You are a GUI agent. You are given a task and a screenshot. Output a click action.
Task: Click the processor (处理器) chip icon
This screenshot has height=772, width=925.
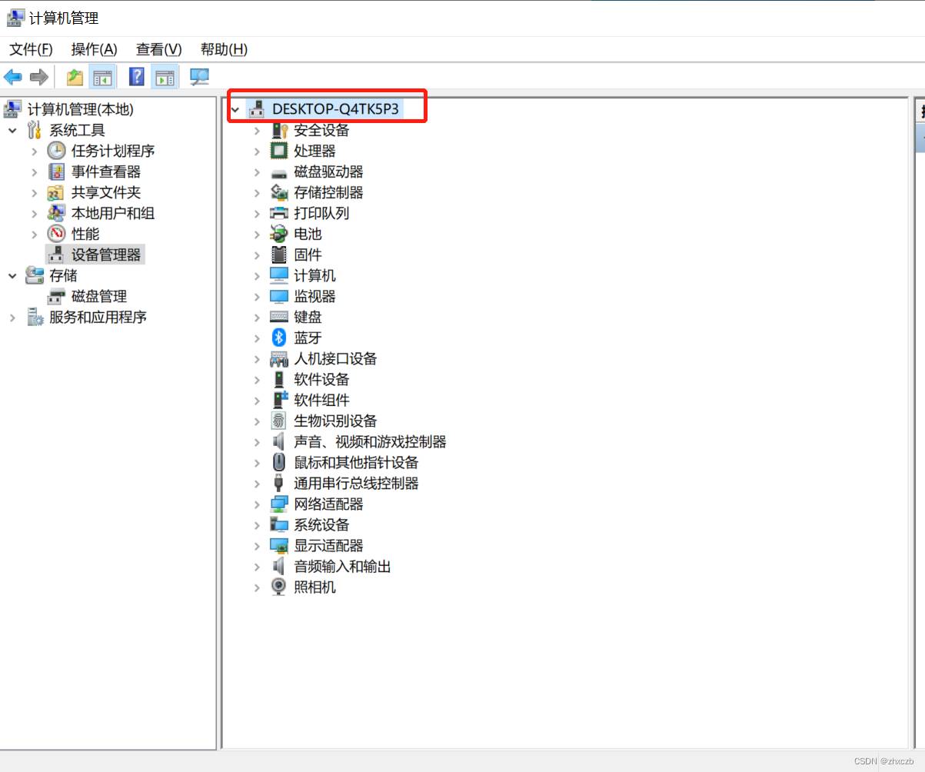(x=278, y=151)
